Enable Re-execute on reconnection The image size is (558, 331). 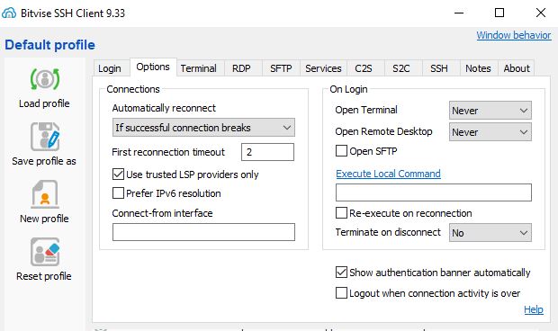341,213
